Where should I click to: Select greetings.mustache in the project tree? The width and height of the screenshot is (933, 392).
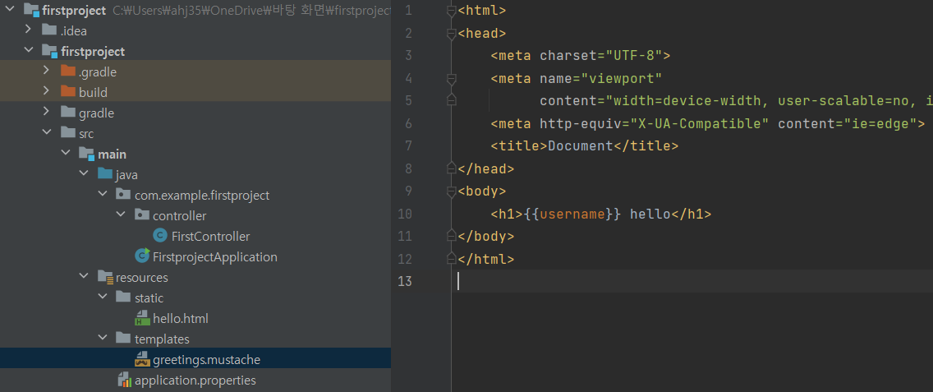tap(206, 360)
